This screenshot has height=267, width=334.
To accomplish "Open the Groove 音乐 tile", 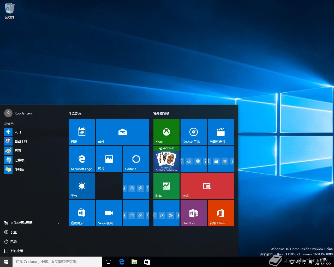I will coord(194,132).
